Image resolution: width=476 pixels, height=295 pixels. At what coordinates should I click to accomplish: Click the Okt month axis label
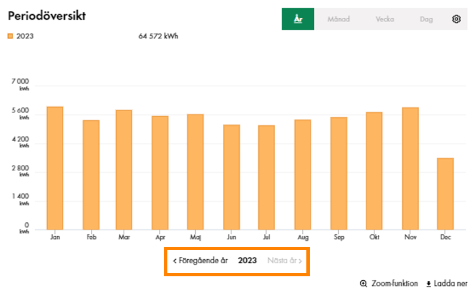point(374,237)
